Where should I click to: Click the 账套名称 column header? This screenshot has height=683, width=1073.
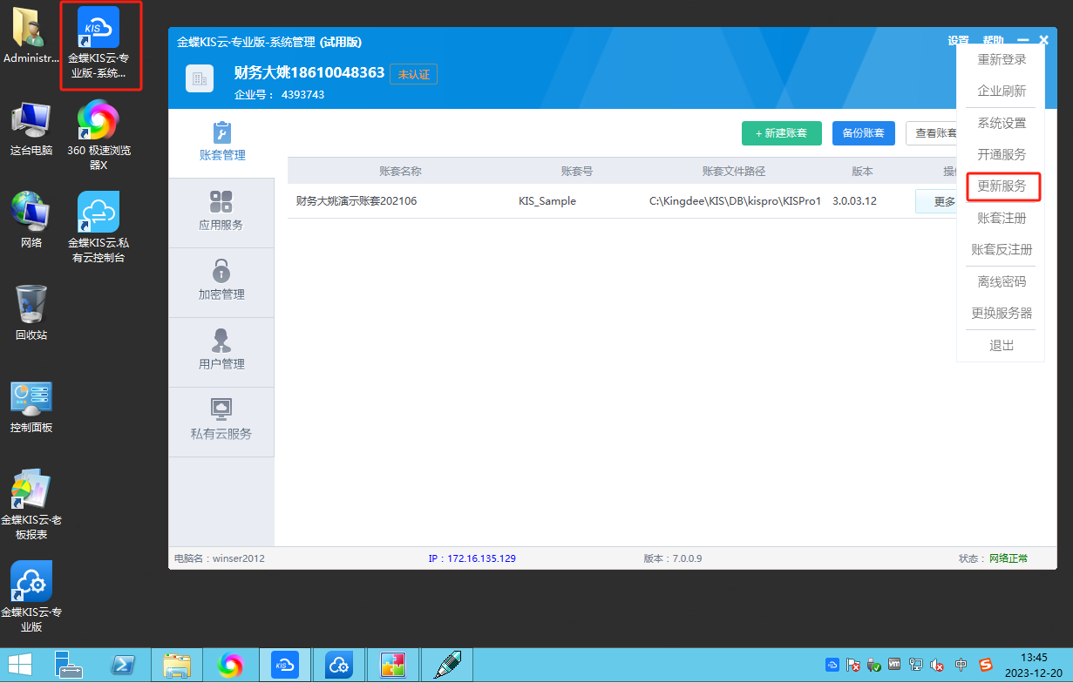click(x=400, y=172)
